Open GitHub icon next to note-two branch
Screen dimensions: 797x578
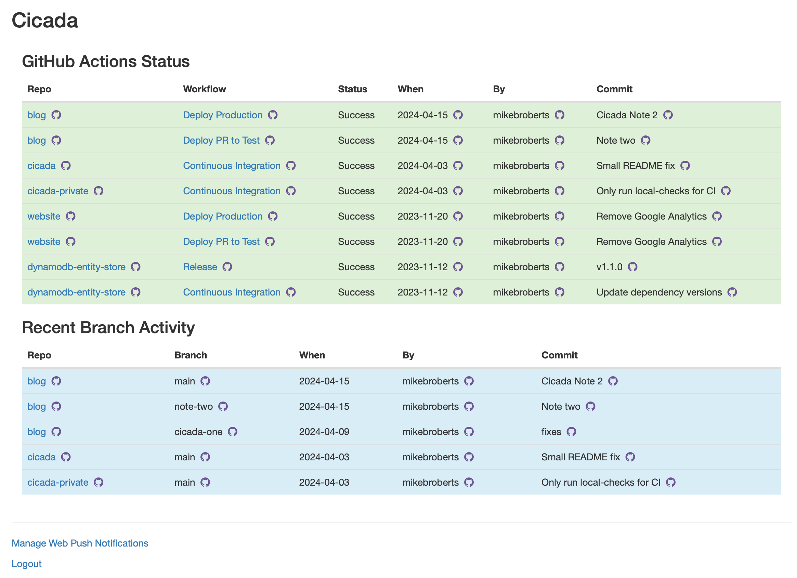pos(223,406)
